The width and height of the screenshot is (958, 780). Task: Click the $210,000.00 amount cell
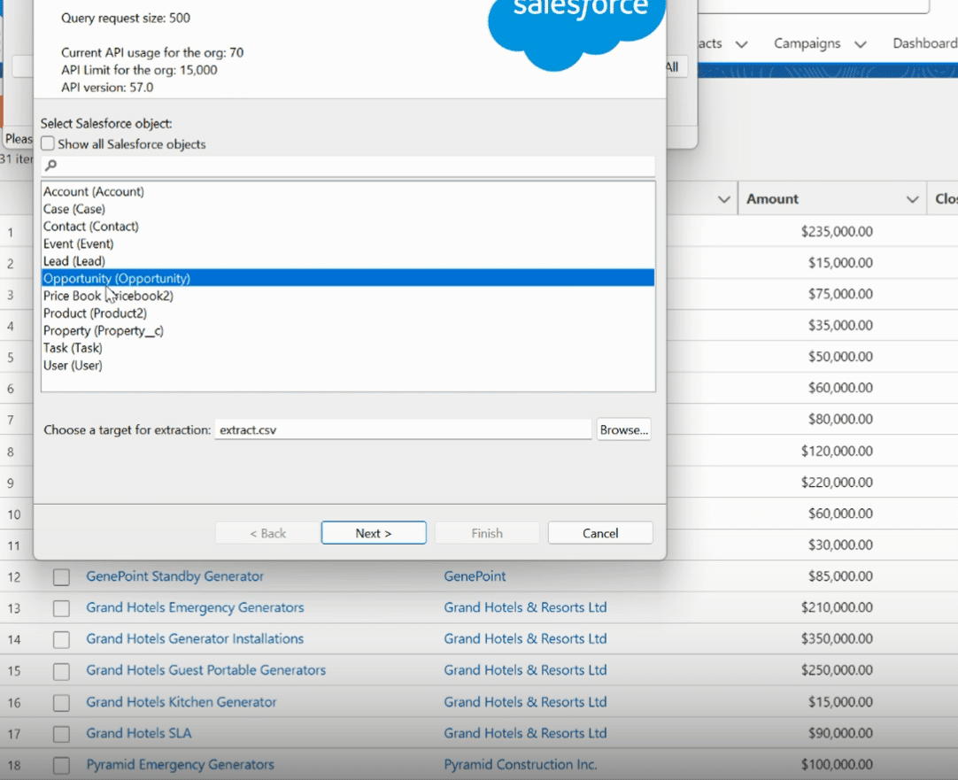837,607
